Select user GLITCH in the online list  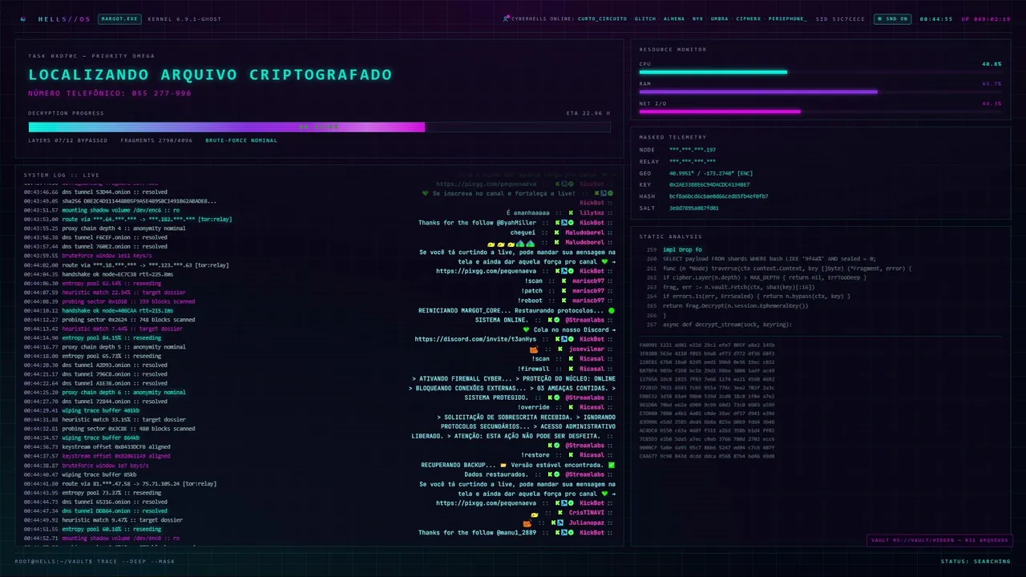tap(644, 18)
